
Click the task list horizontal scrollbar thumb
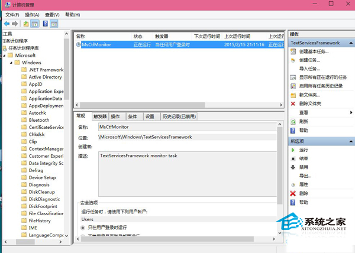point(142,105)
